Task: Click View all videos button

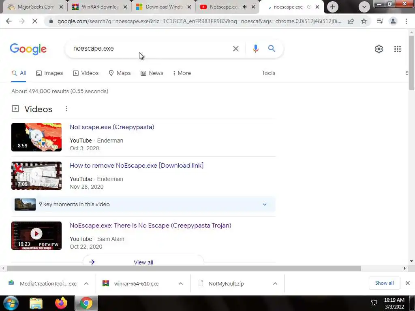Action: pyautogui.click(x=143, y=260)
